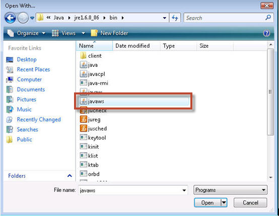Open the Programs file type dropdown
The height and width of the screenshot is (216, 279).
click(230, 190)
